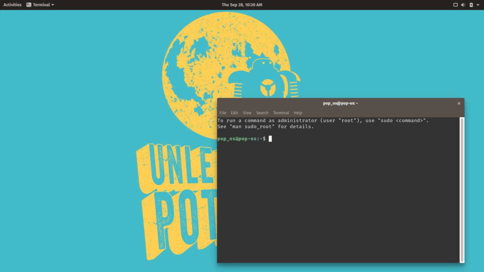The image size is (484, 272).
Task: Click the Activities button
Action: [x=12, y=5]
